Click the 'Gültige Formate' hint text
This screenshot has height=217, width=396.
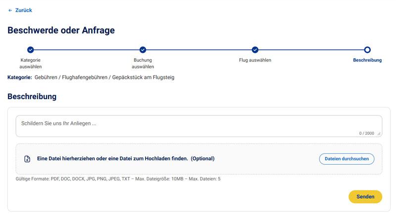pyautogui.click(x=118, y=179)
